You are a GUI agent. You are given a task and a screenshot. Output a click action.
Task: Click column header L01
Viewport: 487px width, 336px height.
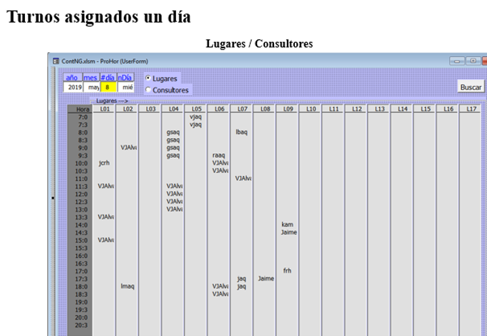104,109
